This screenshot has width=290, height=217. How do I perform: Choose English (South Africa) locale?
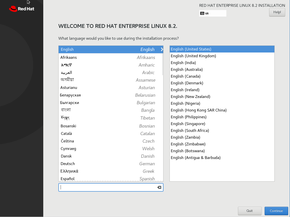[222, 131]
